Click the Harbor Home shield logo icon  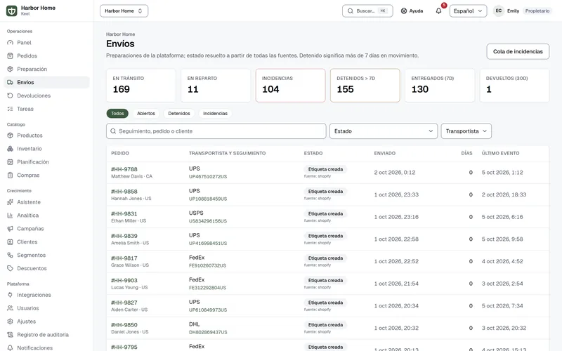click(x=11, y=11)
